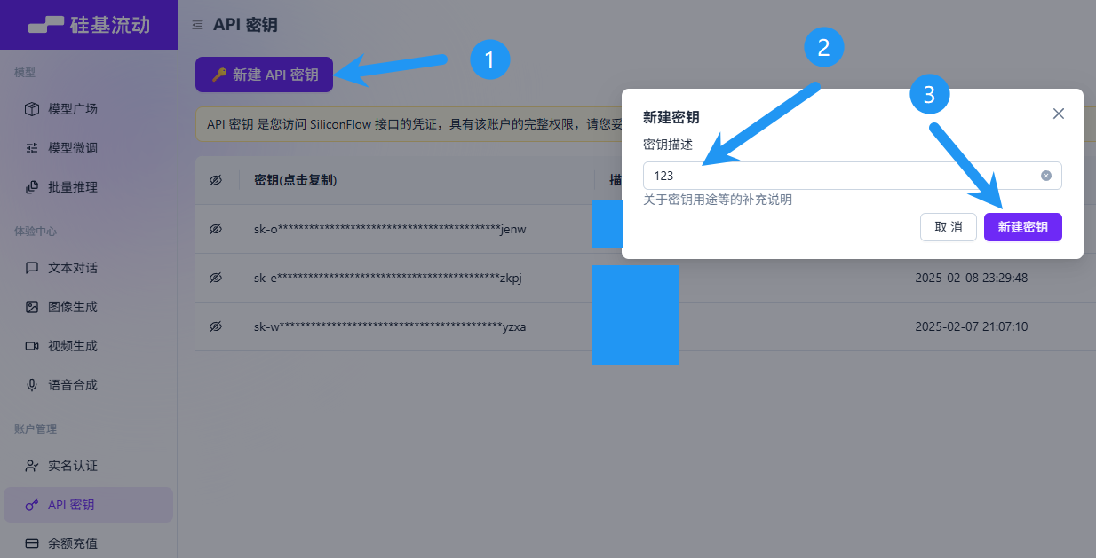Collapse sidebar using the menu fold icon
Viewport: 1096px width, 558px height.
pyautogui.click(x=197, y=25)
